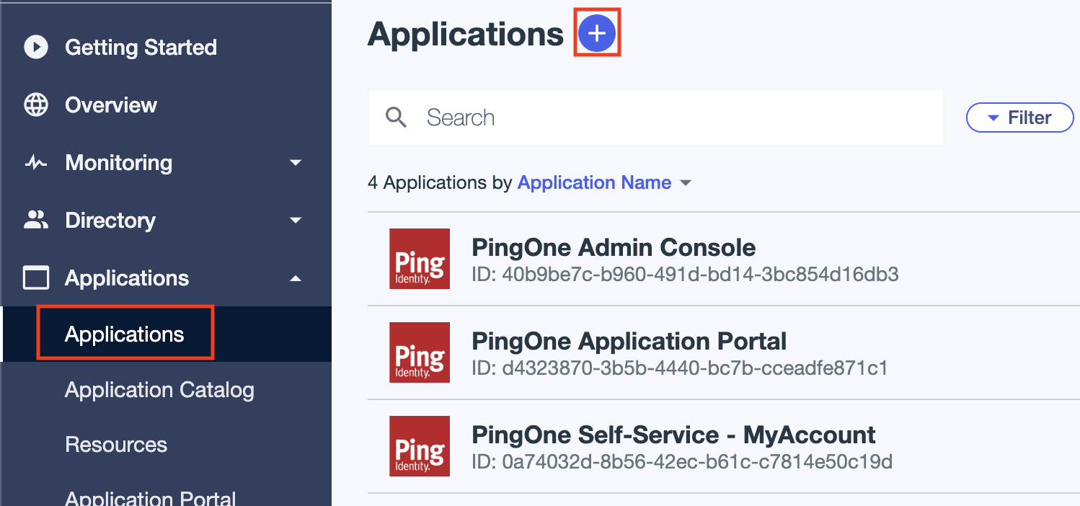Open the Directory menu item
The width and height of the screenshot is (1080, 506).
tap(110, 221)
